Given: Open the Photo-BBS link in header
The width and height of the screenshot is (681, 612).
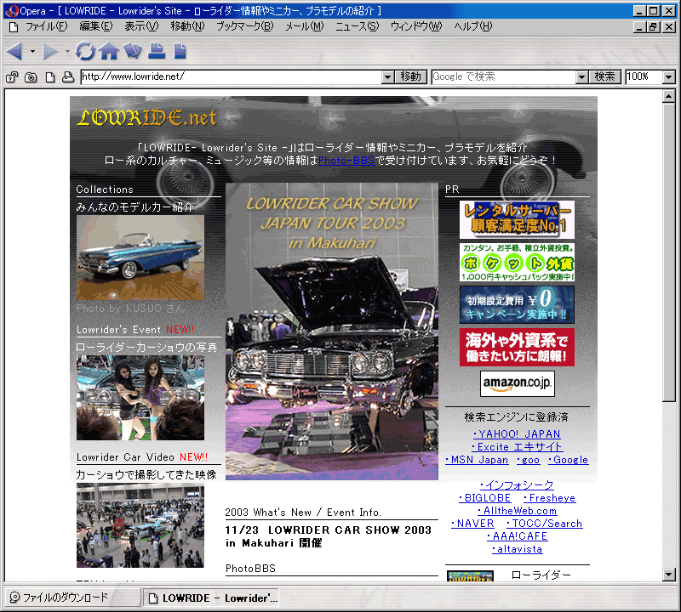Looking at the screenshot, I should click(x=346, y=161).
